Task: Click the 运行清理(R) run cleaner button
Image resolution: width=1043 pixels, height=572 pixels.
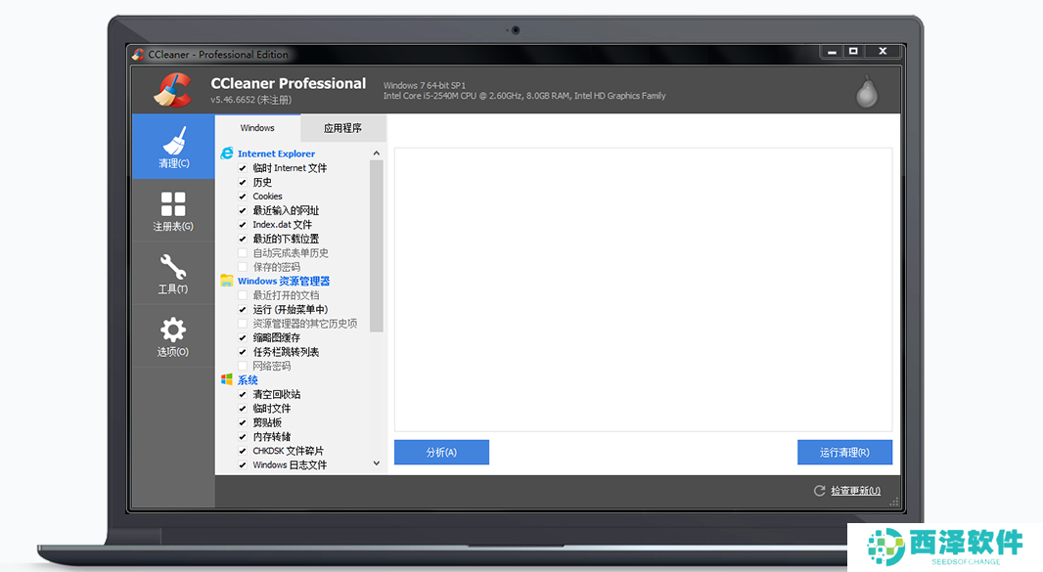Action: pyautogui.click(x=844, y=452)
